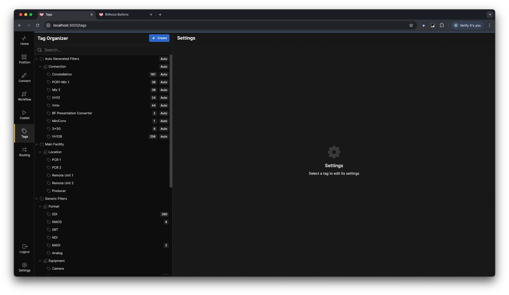Click the Auto badge on Vmix
Screen dimensions: 509x295
(164, 106)
